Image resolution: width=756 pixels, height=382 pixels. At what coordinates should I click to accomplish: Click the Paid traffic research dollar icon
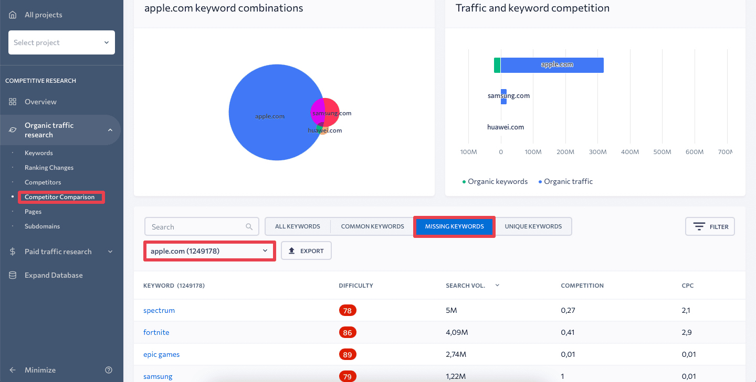[x=13, y=252]
